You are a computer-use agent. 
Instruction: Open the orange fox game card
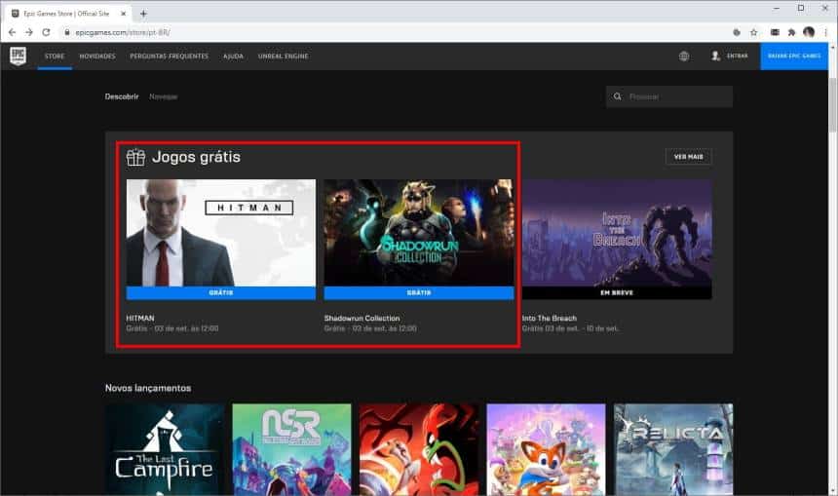pyautogui.click(x=547, y=449)
